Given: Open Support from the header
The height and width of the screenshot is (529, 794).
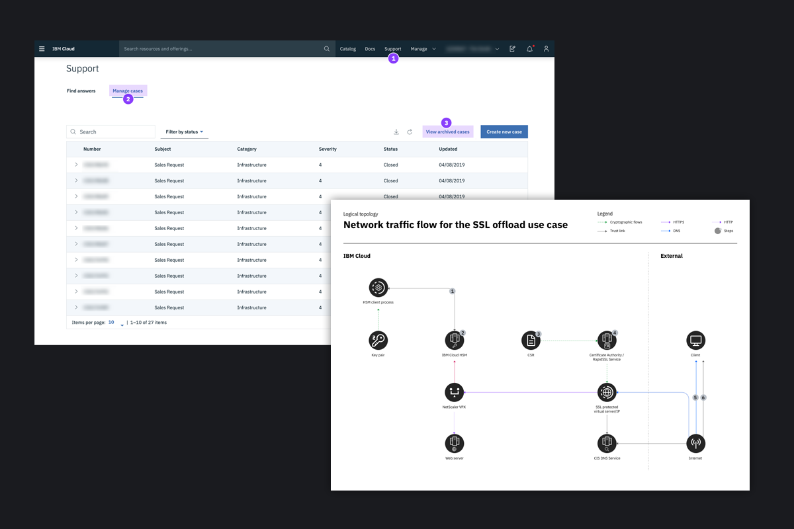Looking at the screenshot, I should pyautogui.click(x=392, y=49).
